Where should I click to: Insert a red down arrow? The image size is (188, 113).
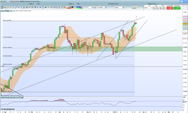pyautogui.click(x=51, y=7)
